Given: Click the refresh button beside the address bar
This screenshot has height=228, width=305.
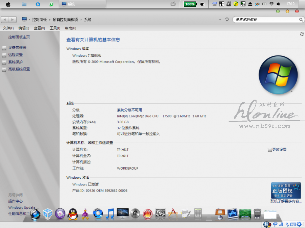Looking at the screenshot, I should 227,20.
